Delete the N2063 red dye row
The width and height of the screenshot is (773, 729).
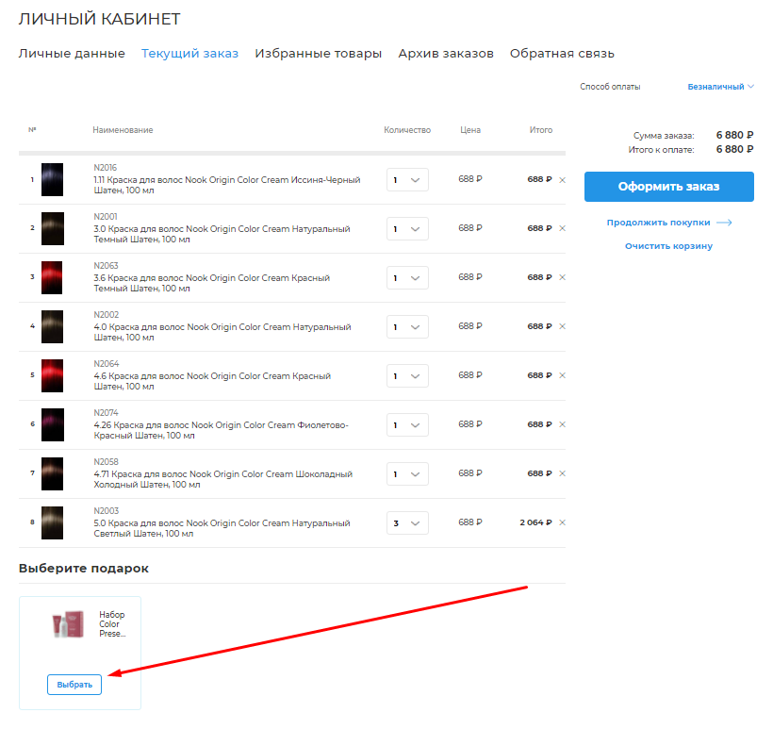pyautogui.click(x=563, y=277)
